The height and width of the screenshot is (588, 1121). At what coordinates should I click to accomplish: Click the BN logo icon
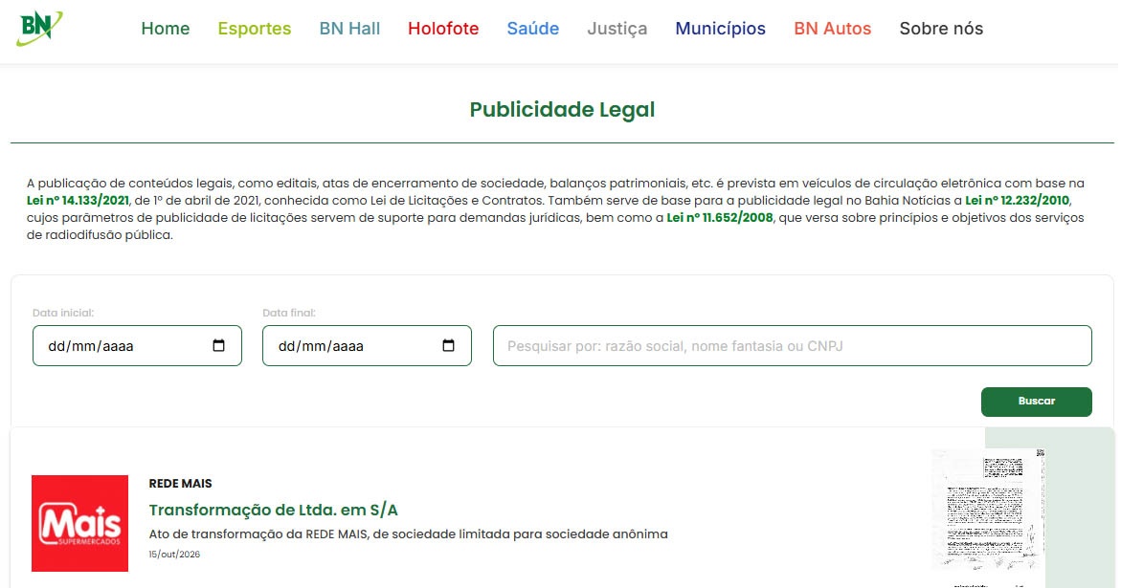(x=38, y=28)
